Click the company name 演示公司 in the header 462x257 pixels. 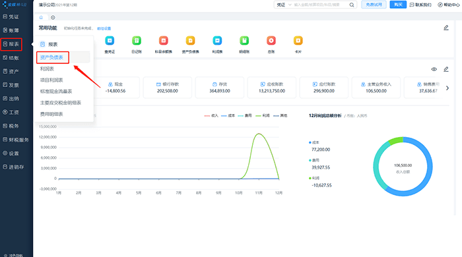(46, 5)
